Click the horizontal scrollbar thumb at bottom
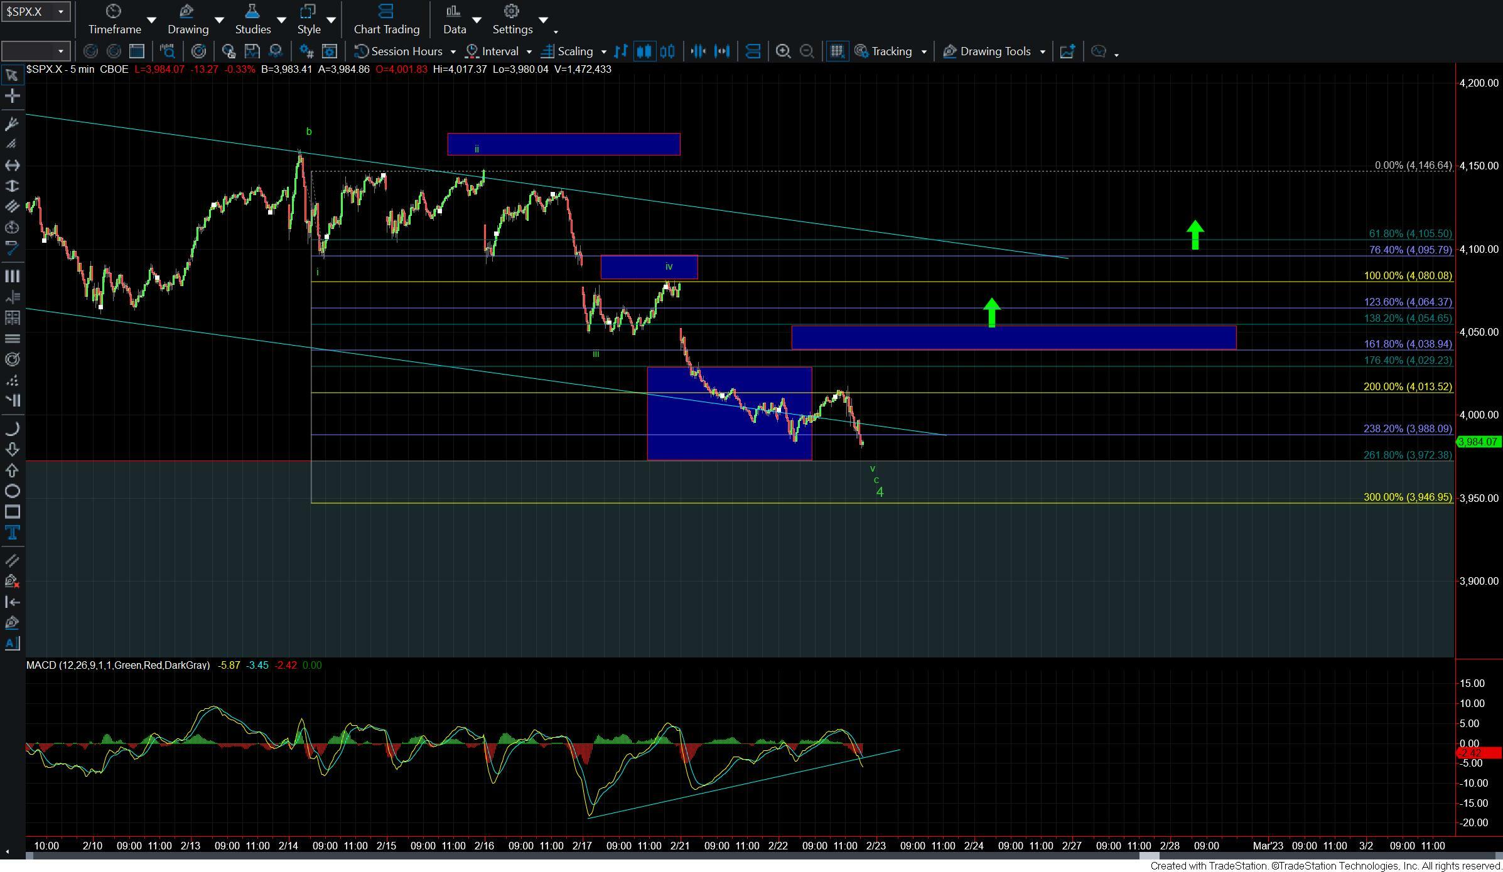 (1149, 856)
